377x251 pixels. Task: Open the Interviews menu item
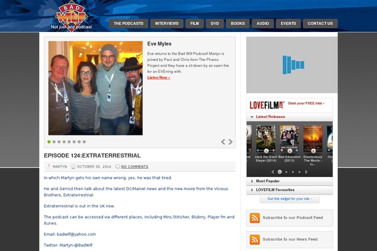tap(167, 24)
